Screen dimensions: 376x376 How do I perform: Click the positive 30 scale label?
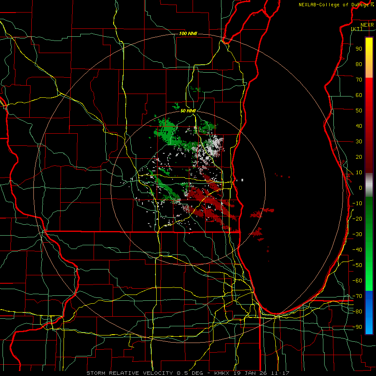[359, 142]
